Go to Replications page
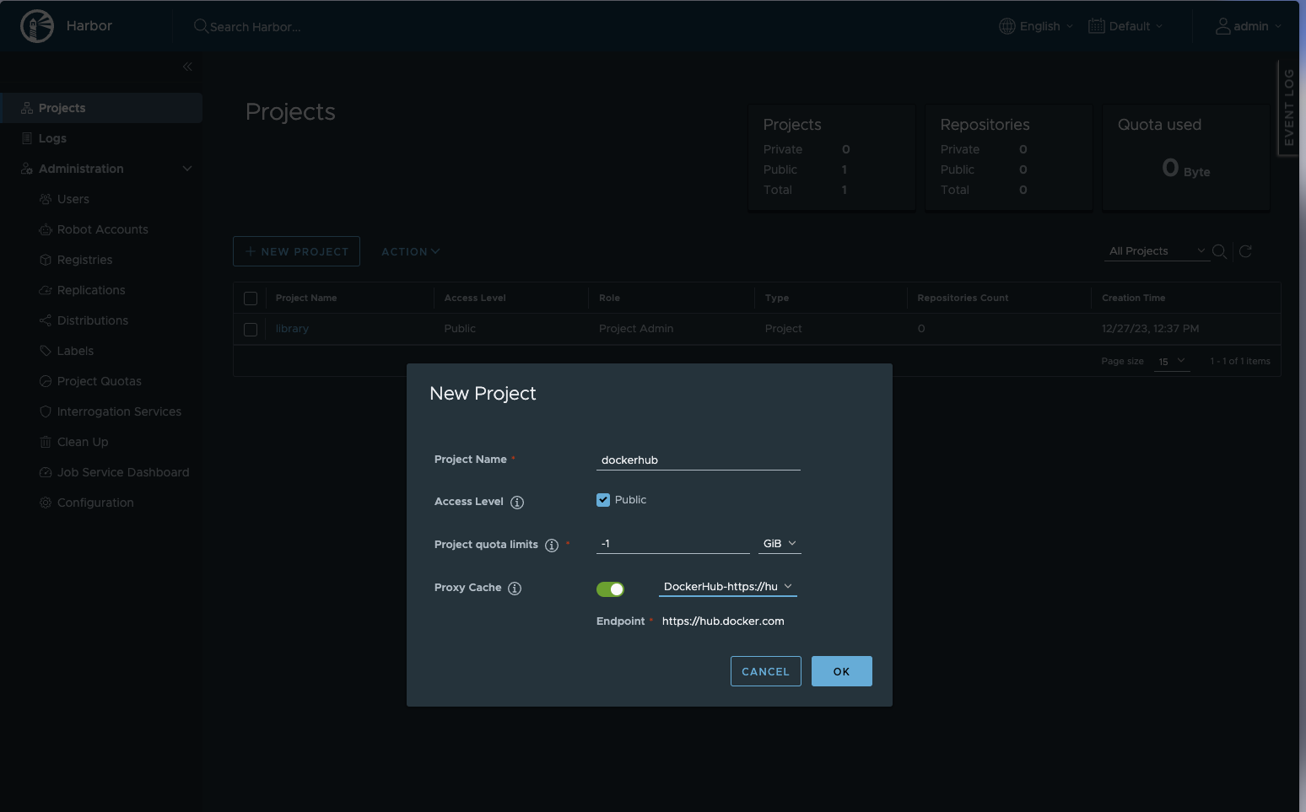 pos(91,290)
